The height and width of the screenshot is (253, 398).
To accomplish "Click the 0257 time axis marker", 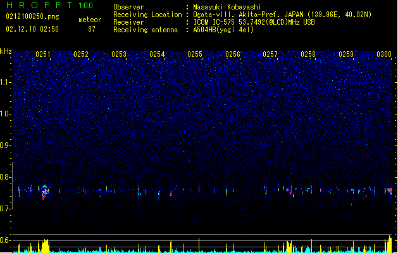I will click(270, 54).
